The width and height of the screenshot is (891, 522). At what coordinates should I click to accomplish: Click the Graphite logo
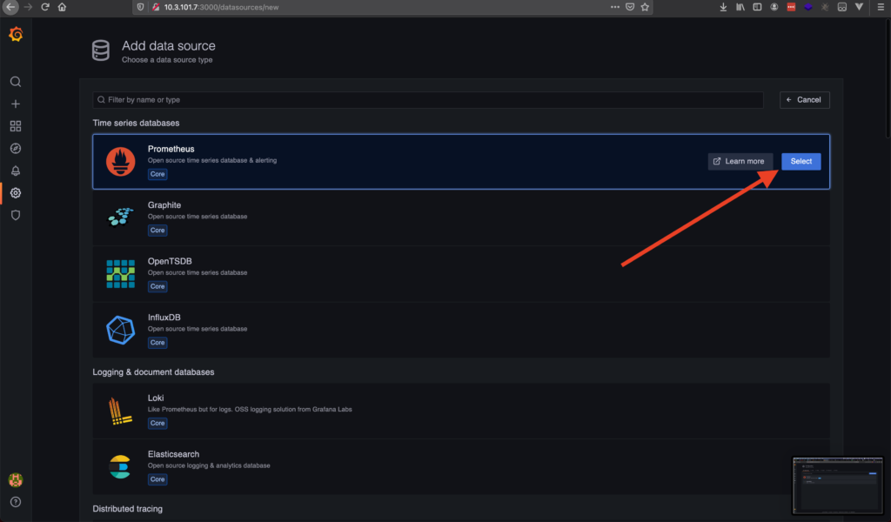(120, 217)
